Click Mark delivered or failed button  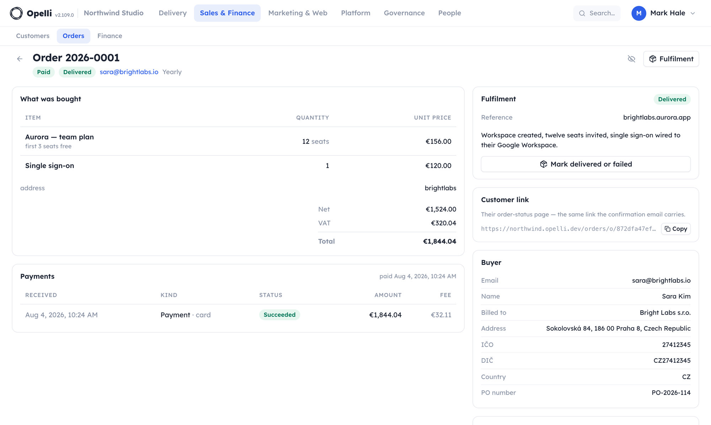pos(586,164)
